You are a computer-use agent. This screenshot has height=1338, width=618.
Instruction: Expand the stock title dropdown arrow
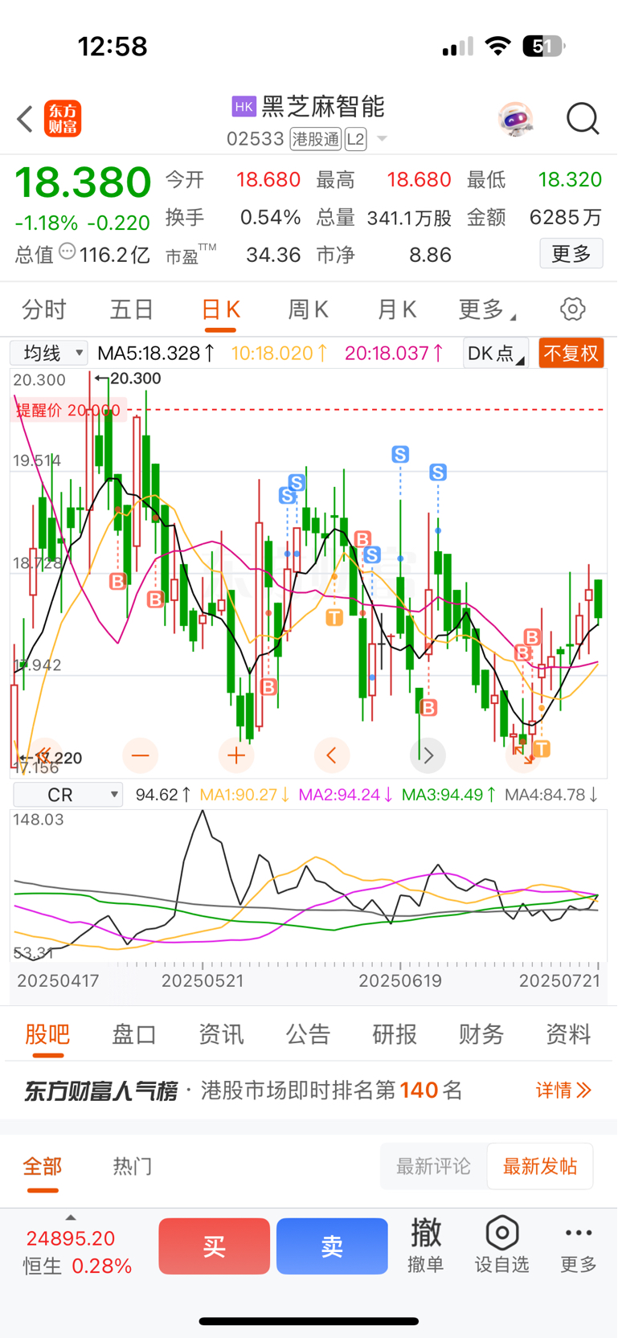click(383, 139)
